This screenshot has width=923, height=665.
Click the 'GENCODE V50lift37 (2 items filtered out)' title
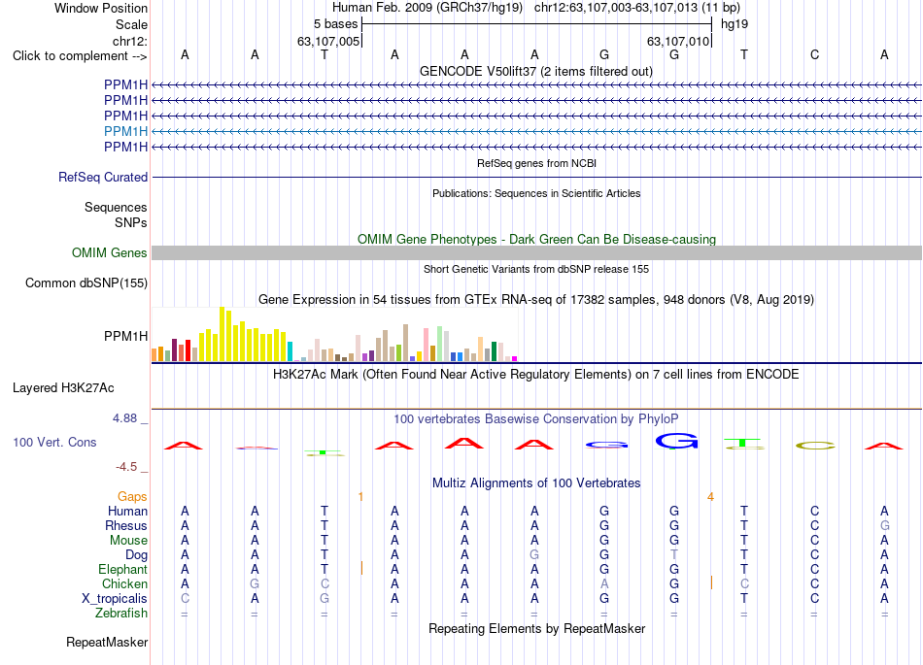(535, 71)
